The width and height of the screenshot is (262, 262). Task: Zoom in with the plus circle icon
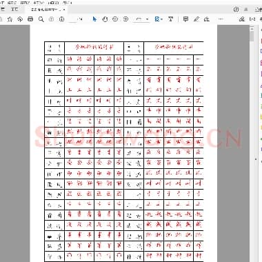pyautogui.click(x=125, y=19)
